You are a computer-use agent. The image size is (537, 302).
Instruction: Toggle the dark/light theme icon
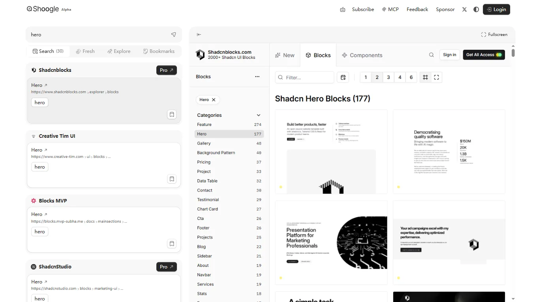[x=476, y=9]
